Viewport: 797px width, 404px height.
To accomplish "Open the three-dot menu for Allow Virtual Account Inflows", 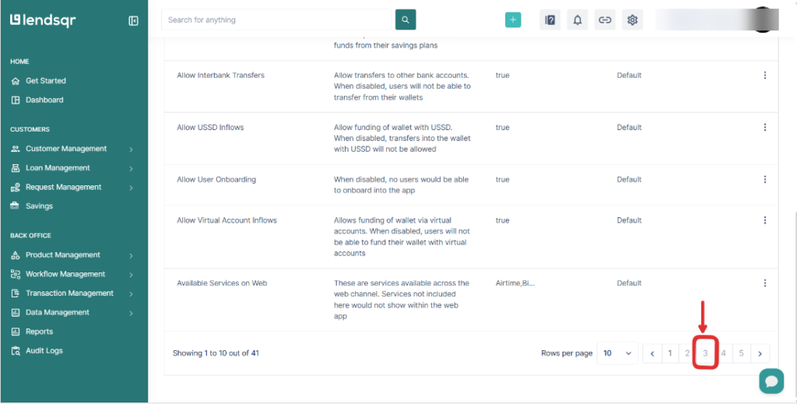I will [764, 220].
